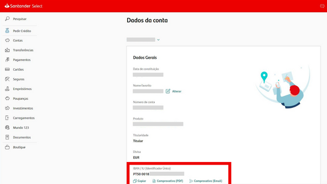Click the Carregamentos phone icon
The image size is (327, 184).
point(7,118)
